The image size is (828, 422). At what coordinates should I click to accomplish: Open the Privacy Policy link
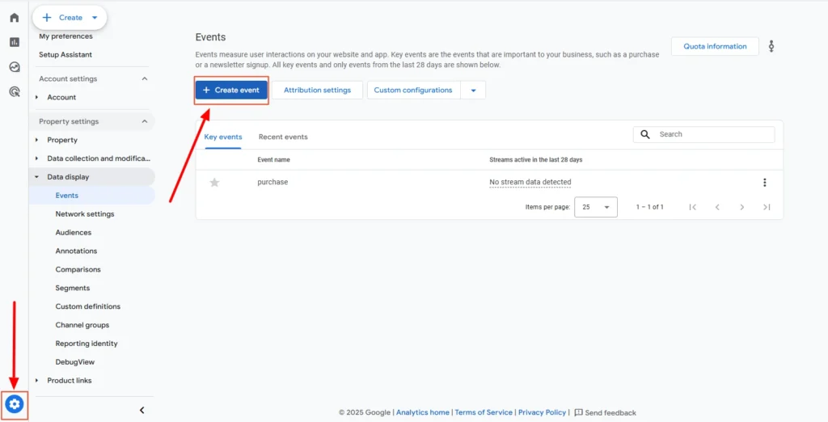[542, 412]
